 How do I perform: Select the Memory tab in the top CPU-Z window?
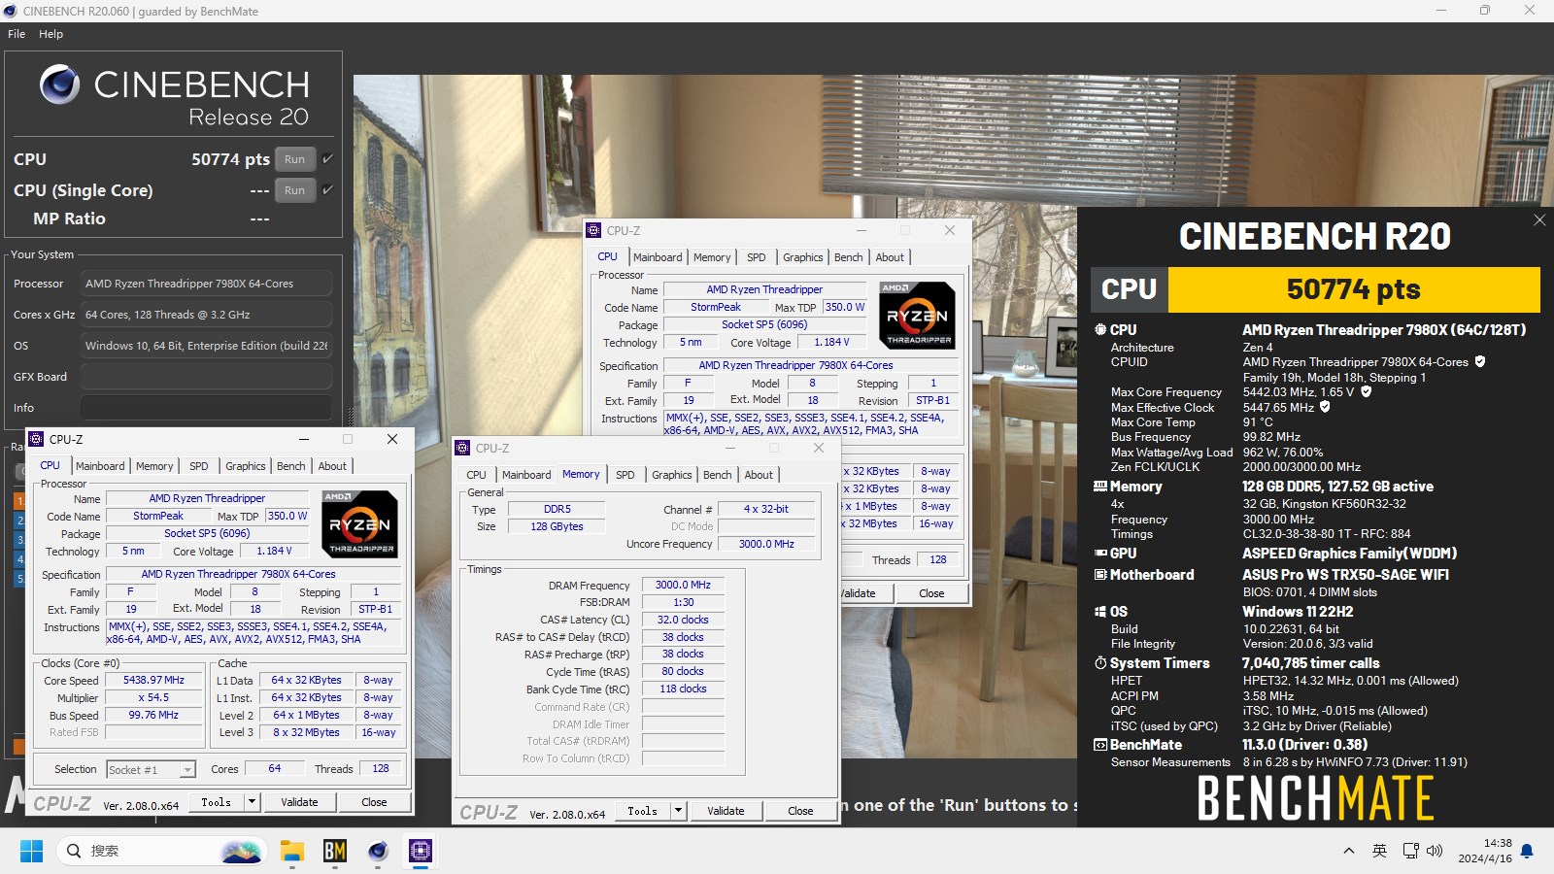712,257
